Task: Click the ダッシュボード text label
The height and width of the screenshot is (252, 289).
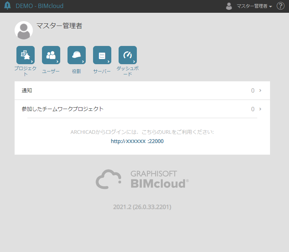Action: [x=128, y=71]
